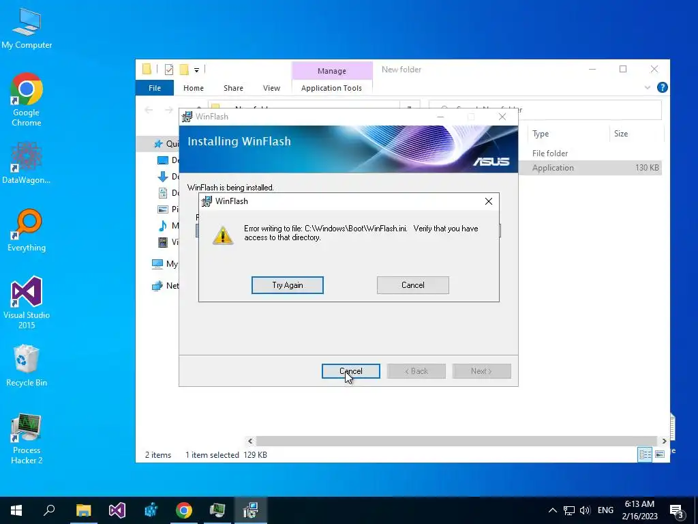Switch to the View ribbon tab
This screenshot has width=698, height=524.
click(x=271, y=88)
